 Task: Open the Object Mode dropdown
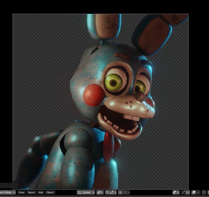pos(8,192)
